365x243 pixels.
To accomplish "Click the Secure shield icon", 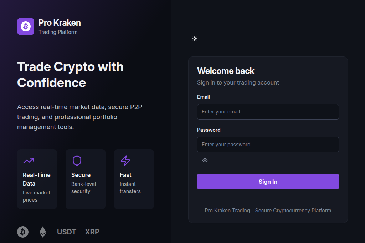I will coord(77,161).
